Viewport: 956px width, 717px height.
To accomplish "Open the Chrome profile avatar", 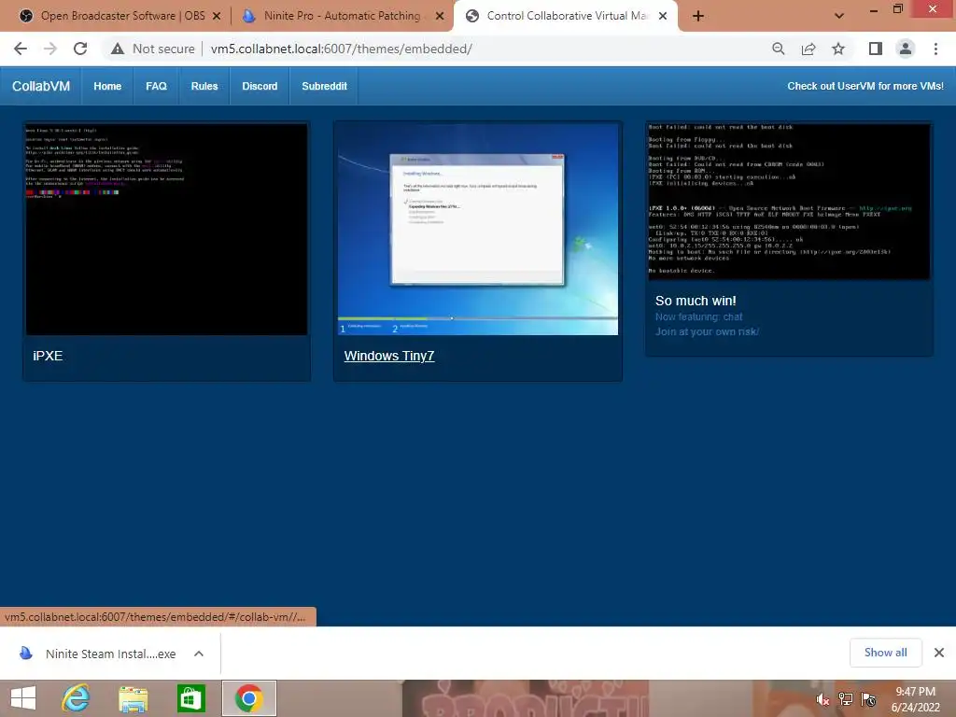I will 906,49.
